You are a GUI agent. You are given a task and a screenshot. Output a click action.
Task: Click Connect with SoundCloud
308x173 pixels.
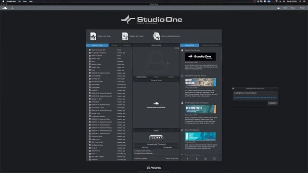[156, 107]
